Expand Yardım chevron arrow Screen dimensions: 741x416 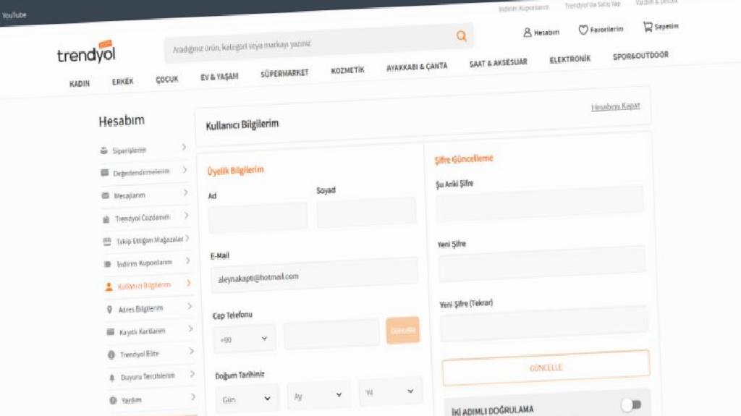click(x=192, y=396)
